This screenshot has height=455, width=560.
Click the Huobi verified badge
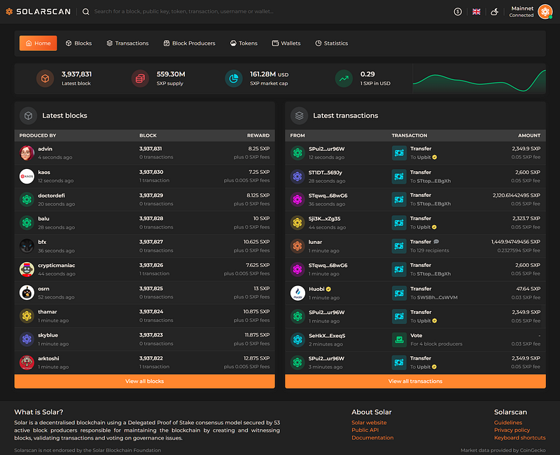click(328, 289)
